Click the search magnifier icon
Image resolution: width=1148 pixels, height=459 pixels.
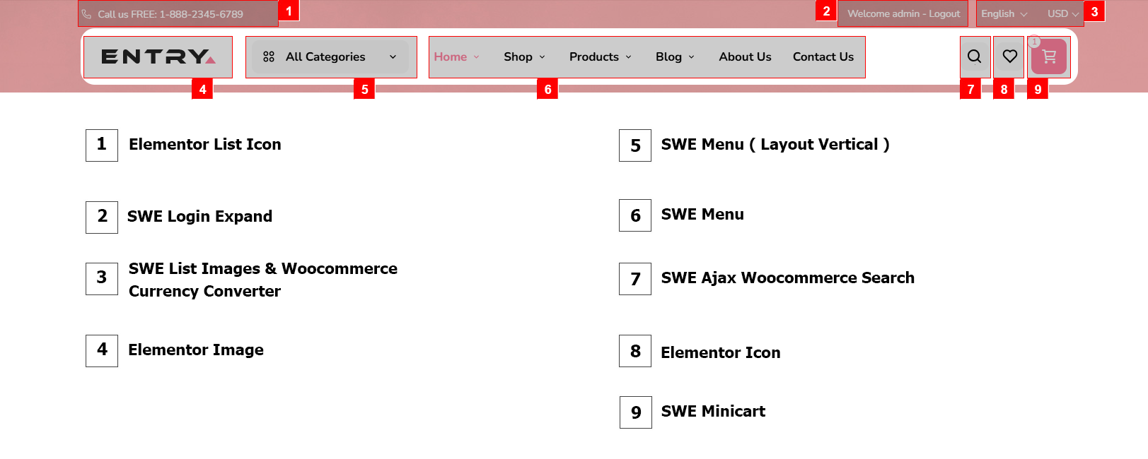[x=974, y=56]
